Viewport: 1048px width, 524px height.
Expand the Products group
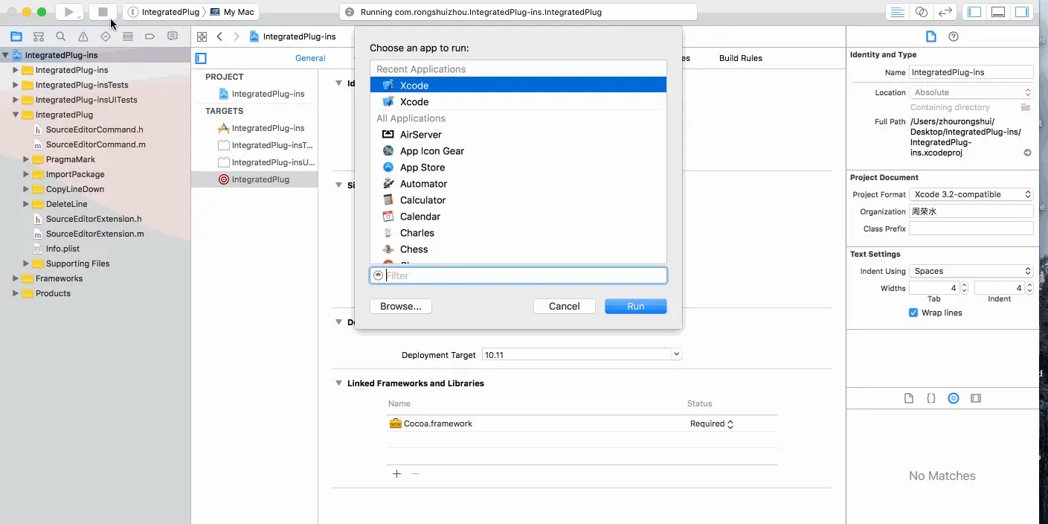pos(16,293)
